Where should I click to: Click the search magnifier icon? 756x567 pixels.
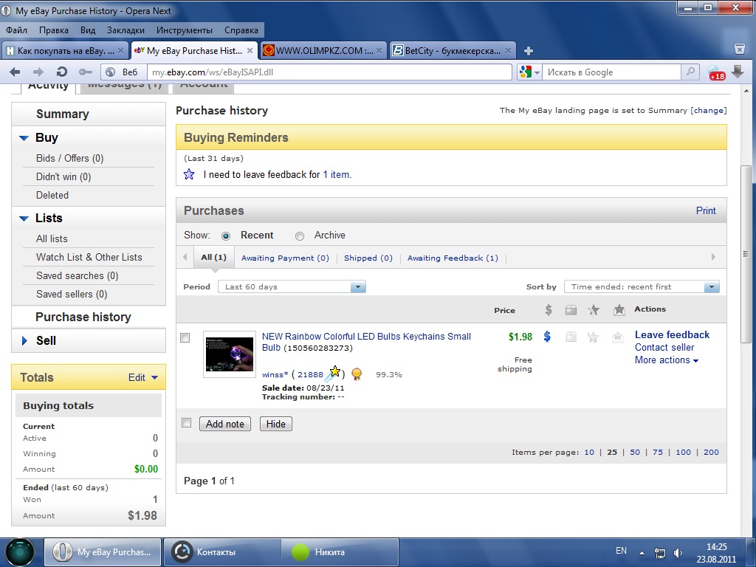690,72
